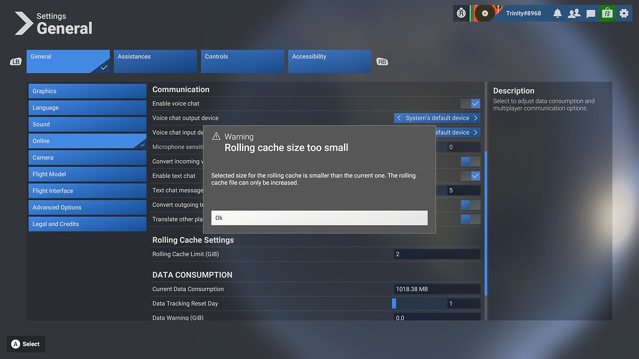
Task: Adjust the Data Tracking Reset Day slider
Action: 394,303
